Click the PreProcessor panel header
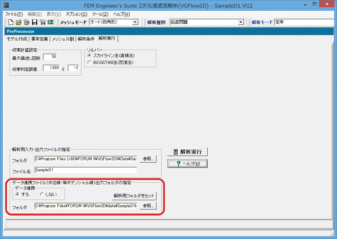337x239 pixels. click(x=169, y=31)
